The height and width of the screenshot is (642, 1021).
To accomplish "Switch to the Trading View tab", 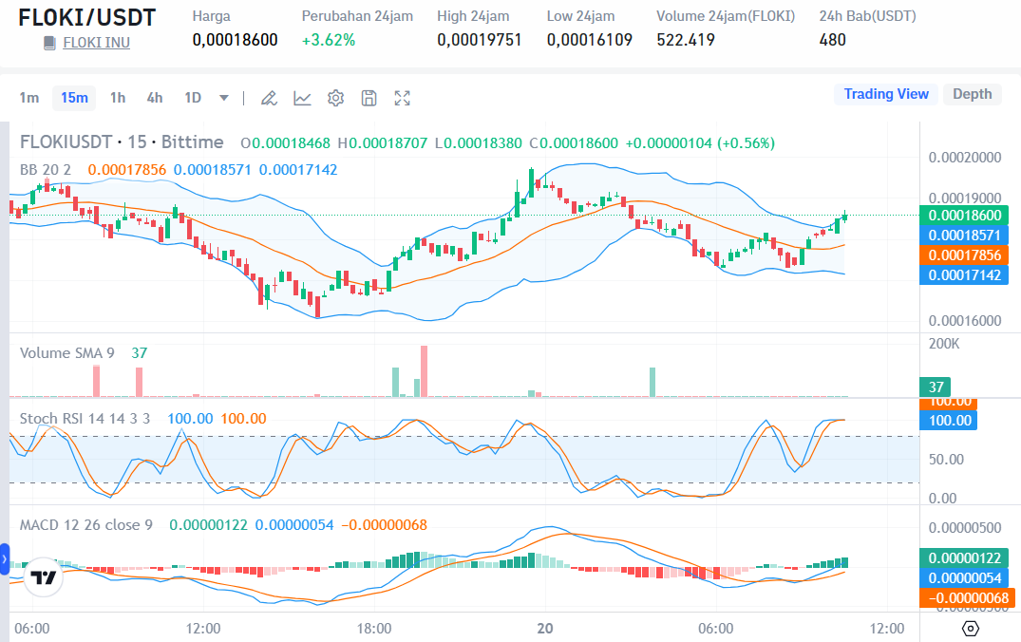I will pyautogui.click(x=886, y=94).
